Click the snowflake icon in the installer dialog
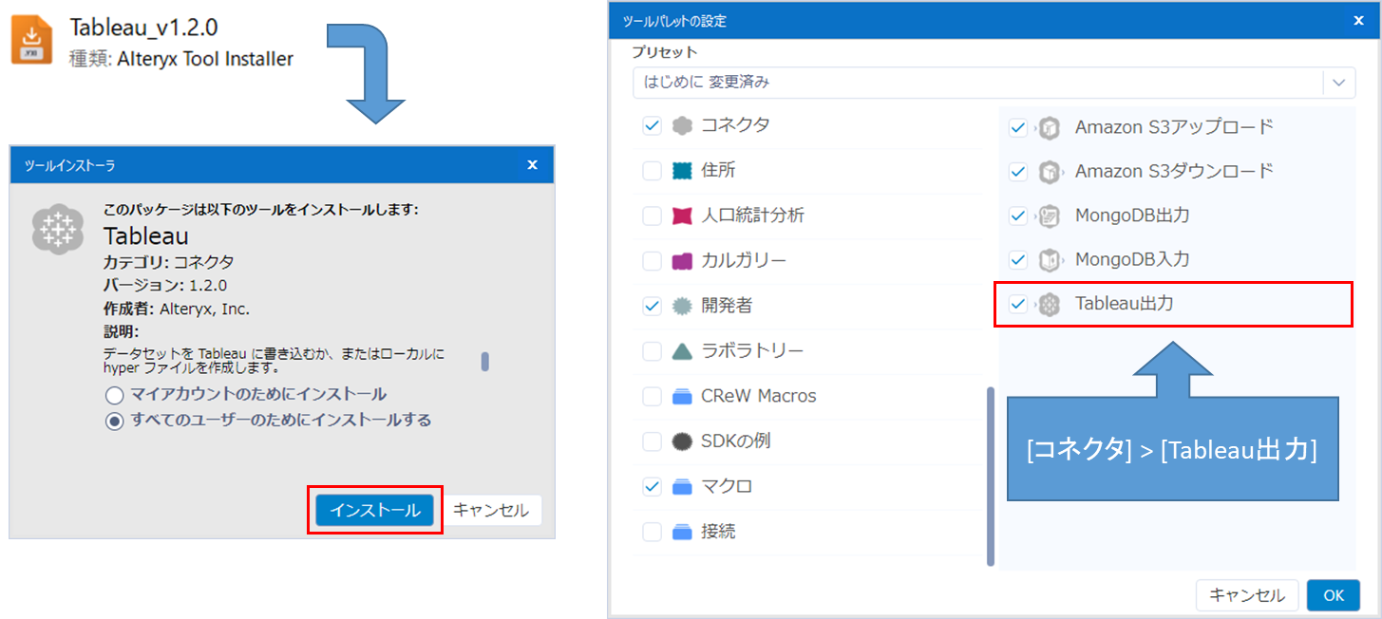Screen dimensions: 1382x619 pyautogui.click(x=58, y=229)
